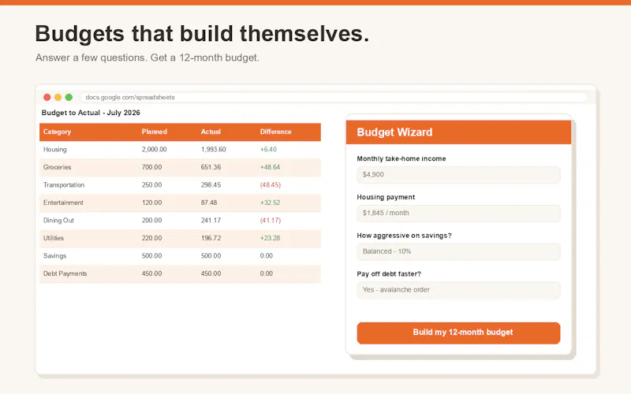Open the debt option showing Yes - avalanche order

(458, 290)
